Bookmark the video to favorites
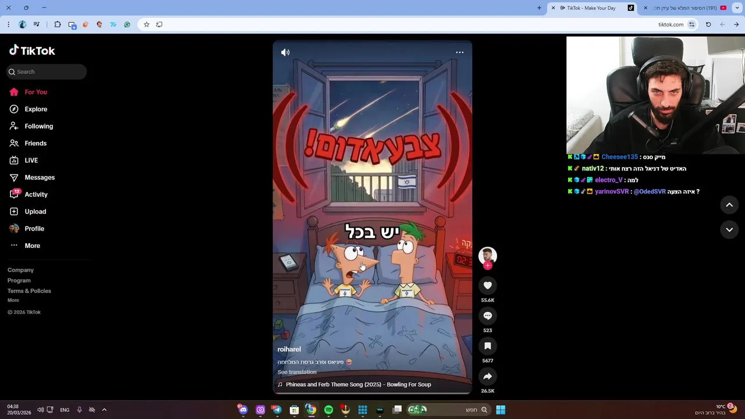745x419 pixels. (x=488, y=346)
